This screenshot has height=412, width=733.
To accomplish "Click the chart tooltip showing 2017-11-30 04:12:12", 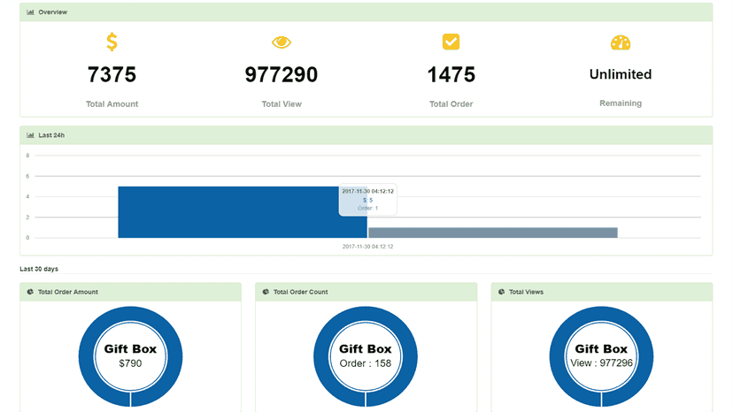I will (x=368, y=200).
